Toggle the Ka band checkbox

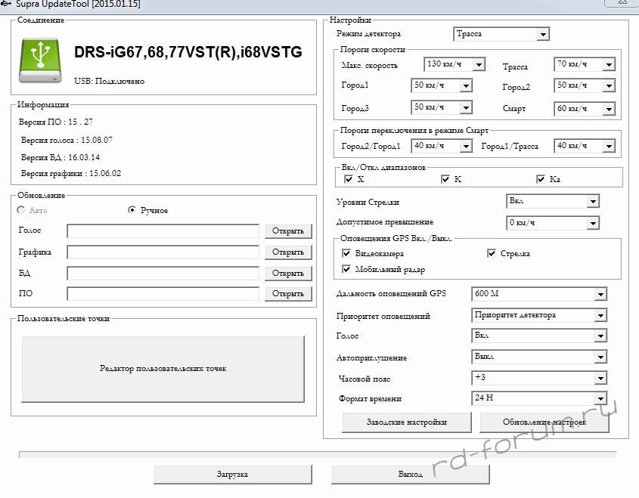(x=541, y=179)
